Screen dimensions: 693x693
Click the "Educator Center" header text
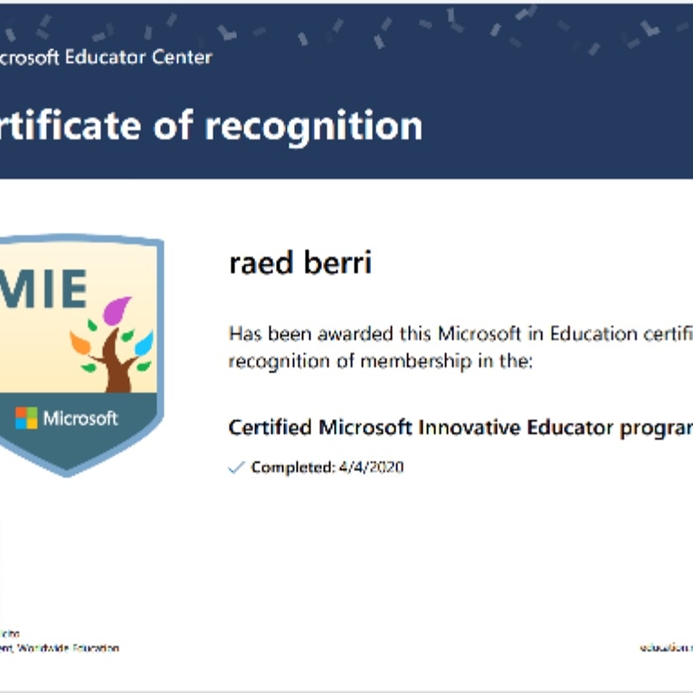138,57
